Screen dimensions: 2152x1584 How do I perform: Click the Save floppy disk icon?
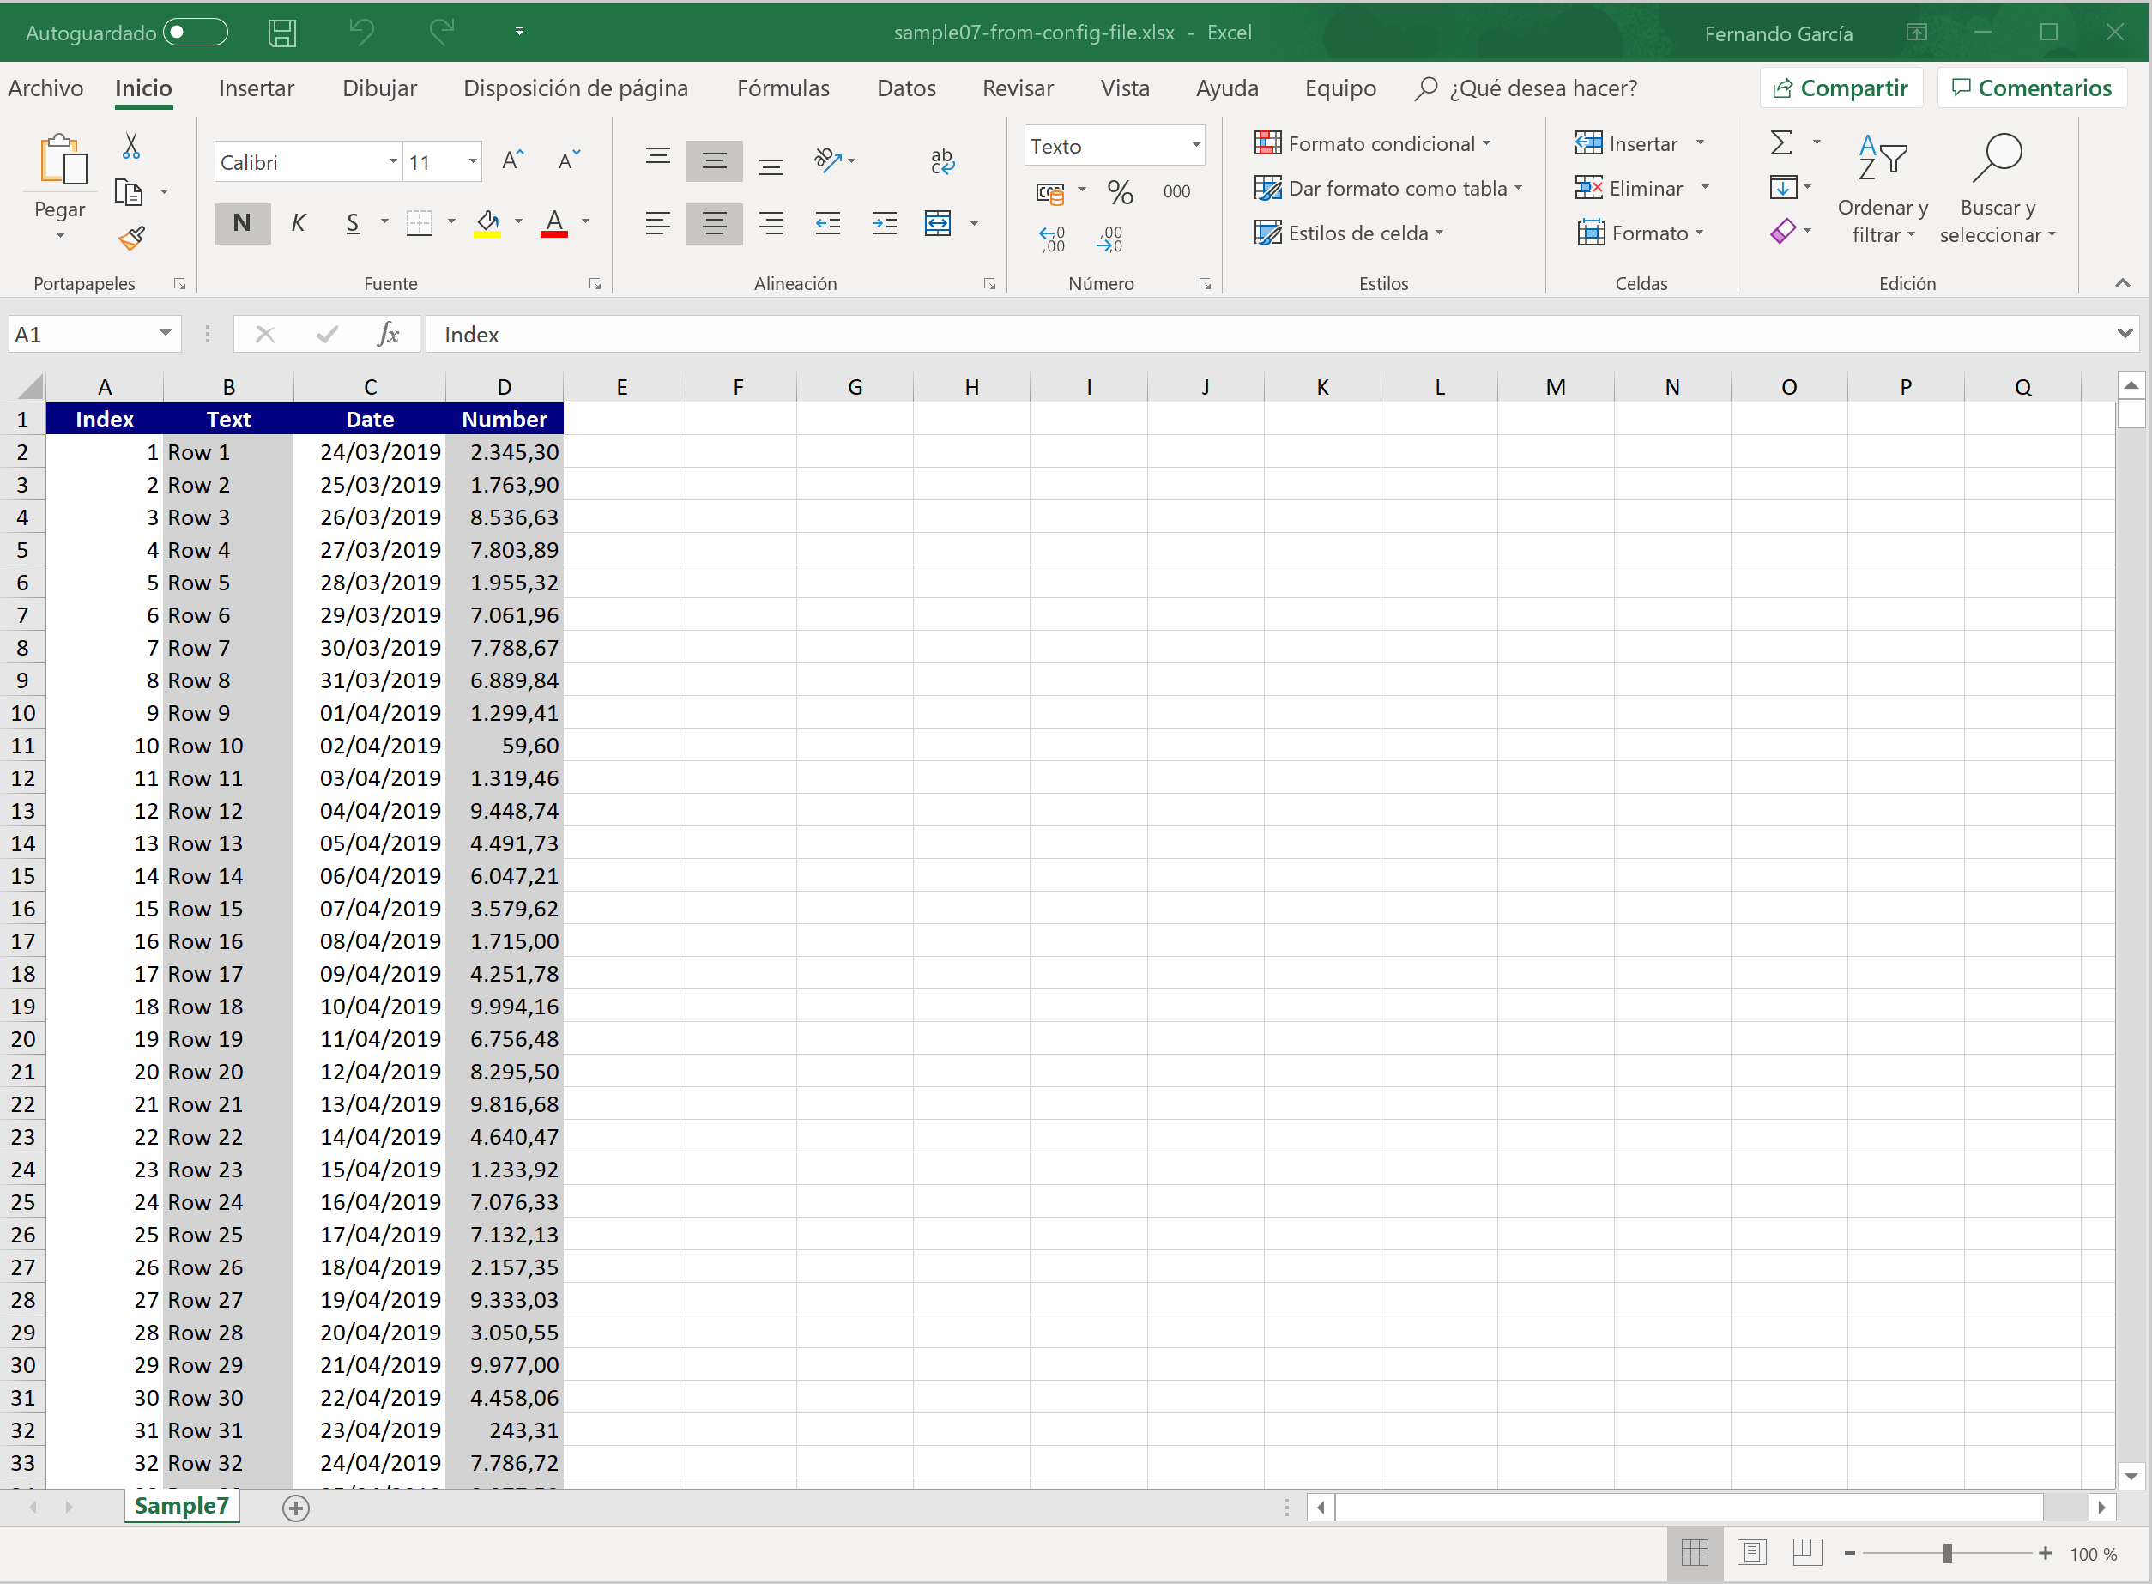(x=281, y=33)
